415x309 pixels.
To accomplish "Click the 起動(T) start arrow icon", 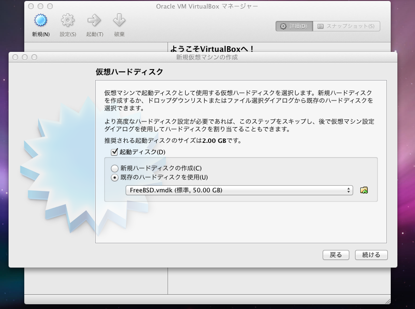I will [94, 20].
